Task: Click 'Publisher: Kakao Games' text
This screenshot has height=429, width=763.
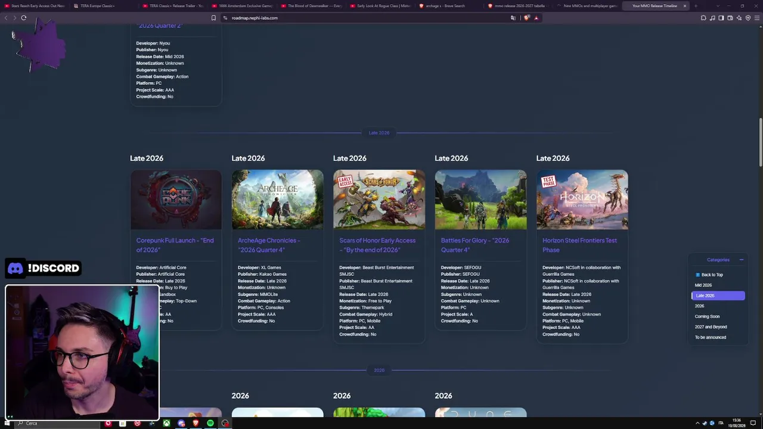Action: [262, 274]
